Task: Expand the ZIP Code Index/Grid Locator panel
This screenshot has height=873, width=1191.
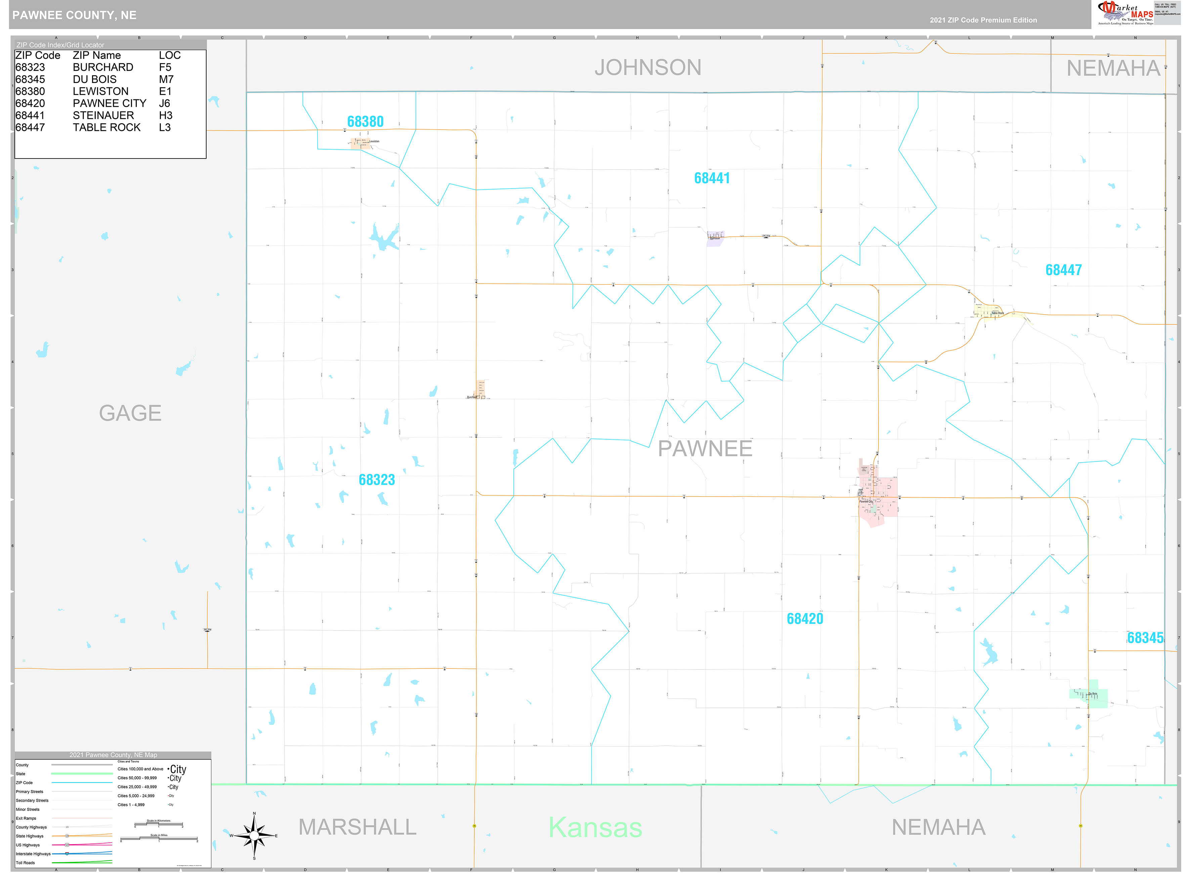Action: pyautogui.click(x=60, y=45)
